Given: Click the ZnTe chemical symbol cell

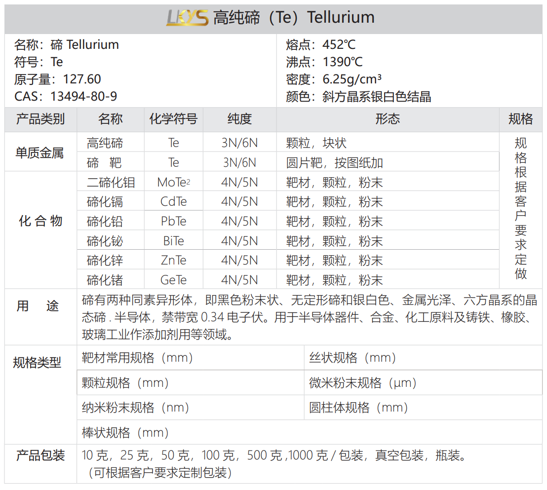Looking at the screenshot, I should coord(173,260).
